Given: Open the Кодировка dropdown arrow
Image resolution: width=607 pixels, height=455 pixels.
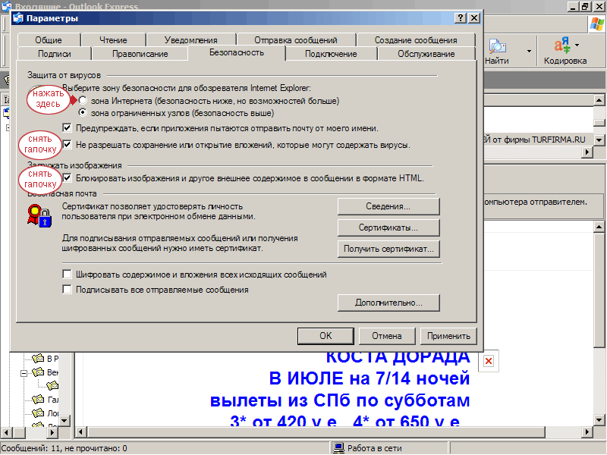Looking at the screenshot, I should click(x=577, y=45).
